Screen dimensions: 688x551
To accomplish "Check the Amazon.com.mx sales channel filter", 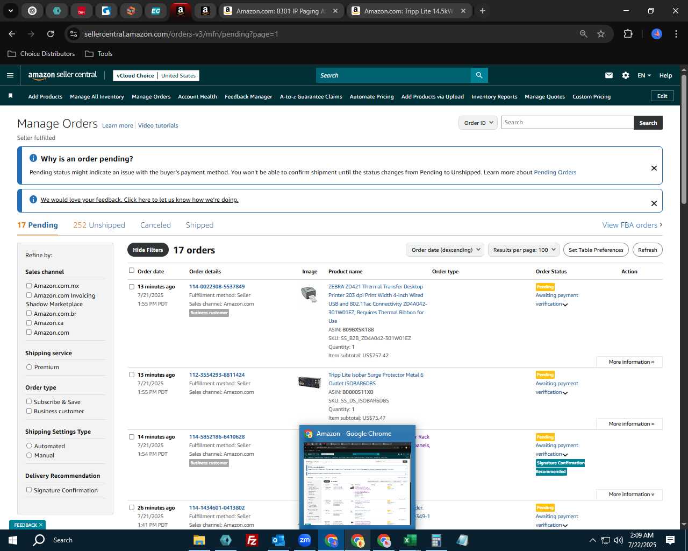I will 29,286.
